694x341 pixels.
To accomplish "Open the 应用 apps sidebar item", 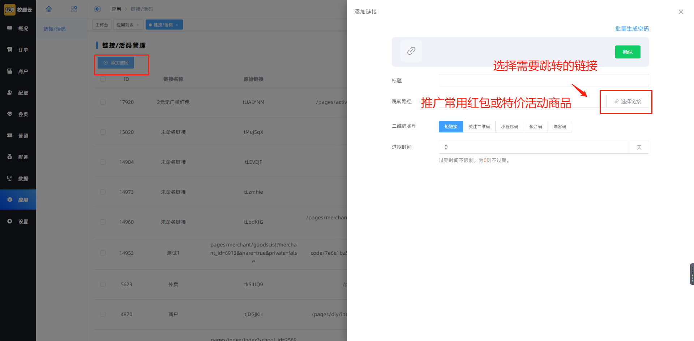I will [18, 200].
